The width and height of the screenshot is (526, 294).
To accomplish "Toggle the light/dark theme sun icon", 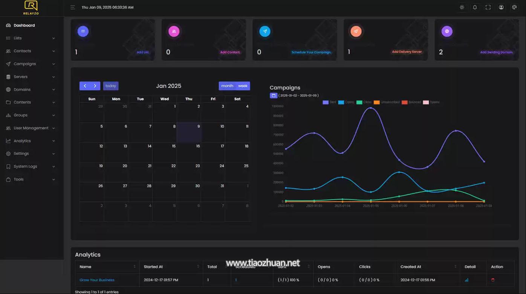I will pos(462,7).
